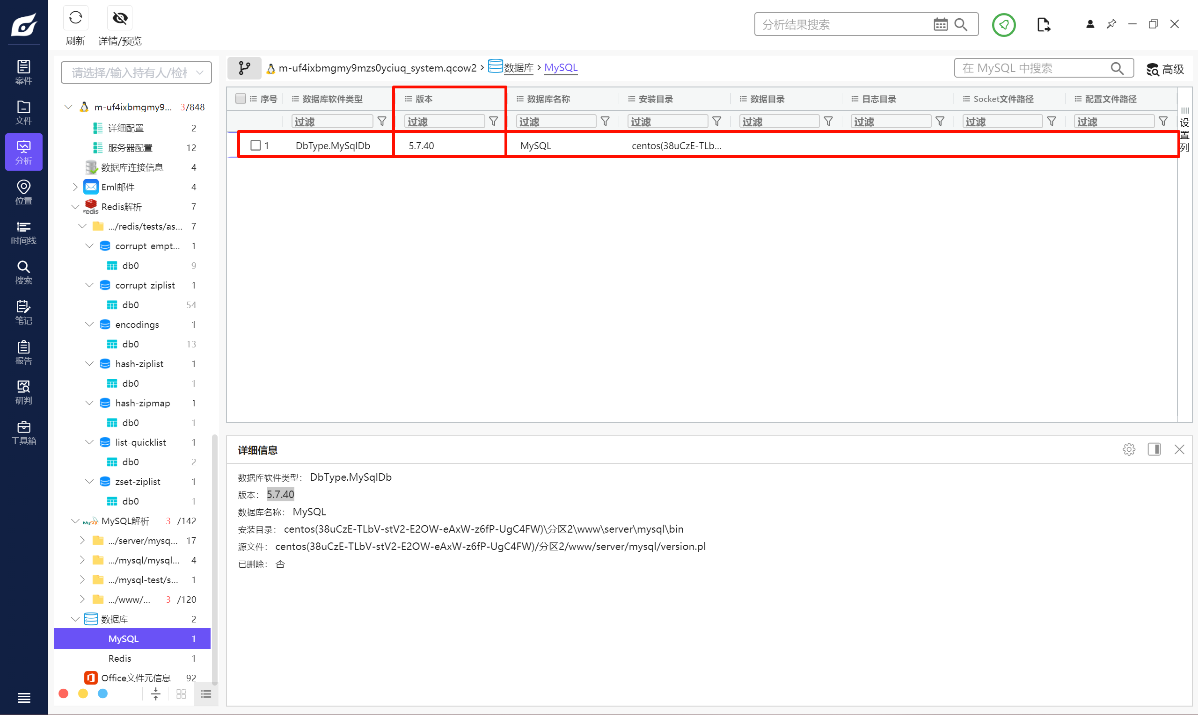Image resolution: width=1198 pixels, height=715 pixels.
Task: Click the export document icon
Action: point(1043,24)
